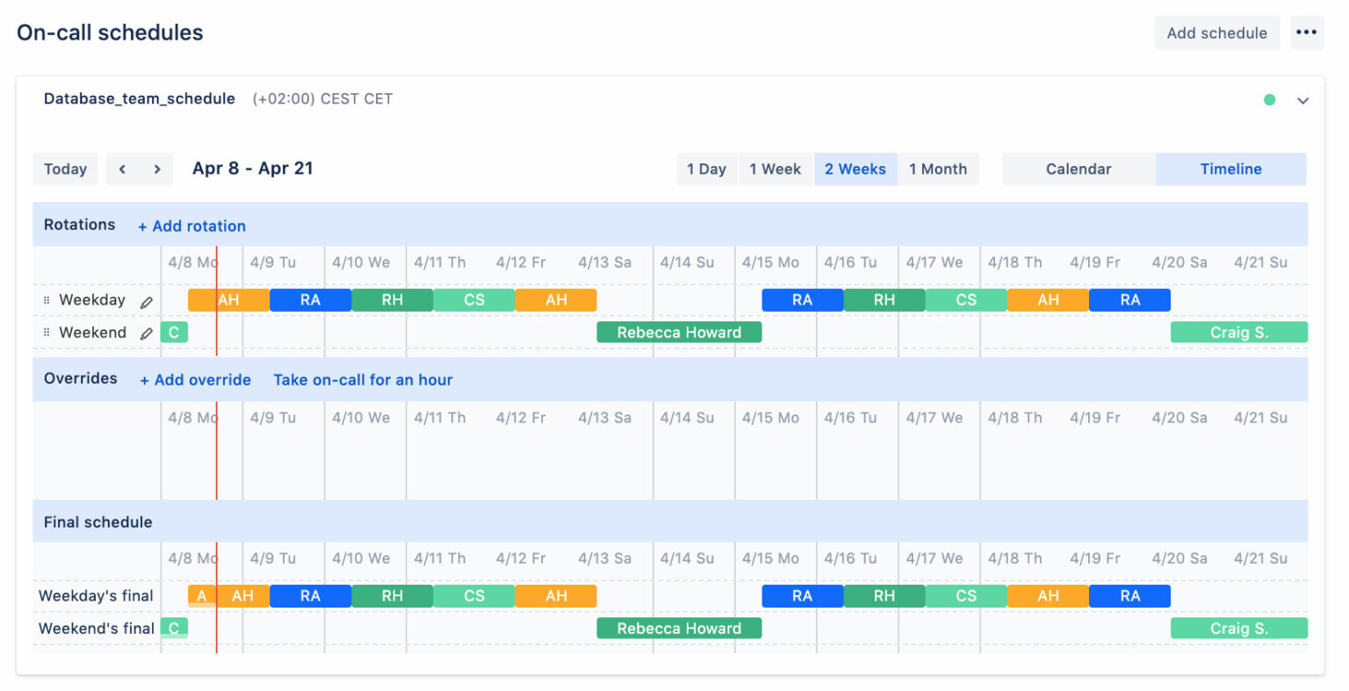Select the 1 Month time range
1349x691 pixels.
coord(939,169)
